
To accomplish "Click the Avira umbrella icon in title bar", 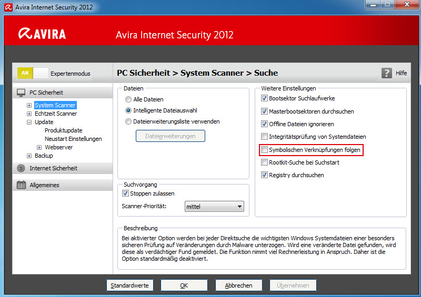I will 8,7.
